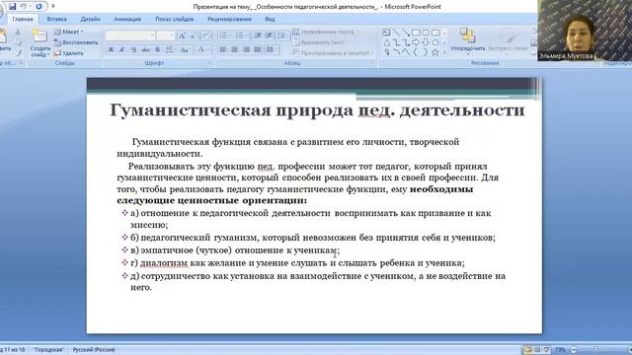632x355 pixels.
Task: Open the Упорядочить arrange menu
Action: click(x=467, y=41)
